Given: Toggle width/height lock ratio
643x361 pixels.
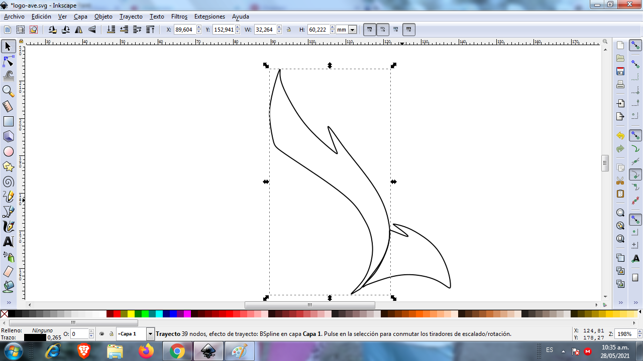Looking at the screenshot, I should tap(289, 30).
